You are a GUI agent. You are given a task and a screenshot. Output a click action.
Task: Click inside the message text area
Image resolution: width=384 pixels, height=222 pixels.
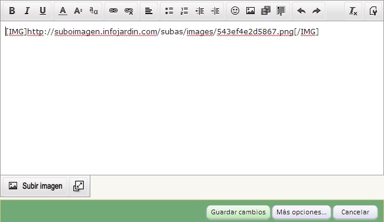(192, 98)
